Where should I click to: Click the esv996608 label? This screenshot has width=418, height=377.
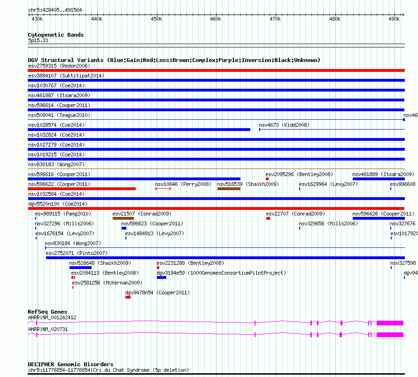pyautogui.click(x=403, y=184)
